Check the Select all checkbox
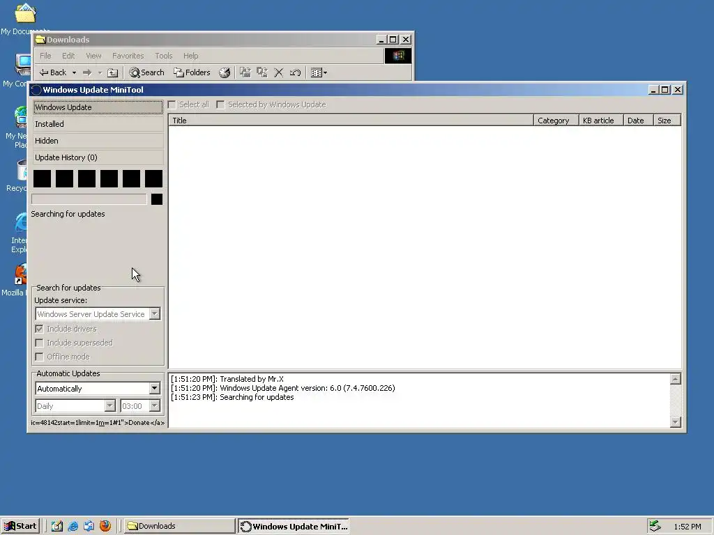This screenshot has width=714, height=535. [172, 104]
